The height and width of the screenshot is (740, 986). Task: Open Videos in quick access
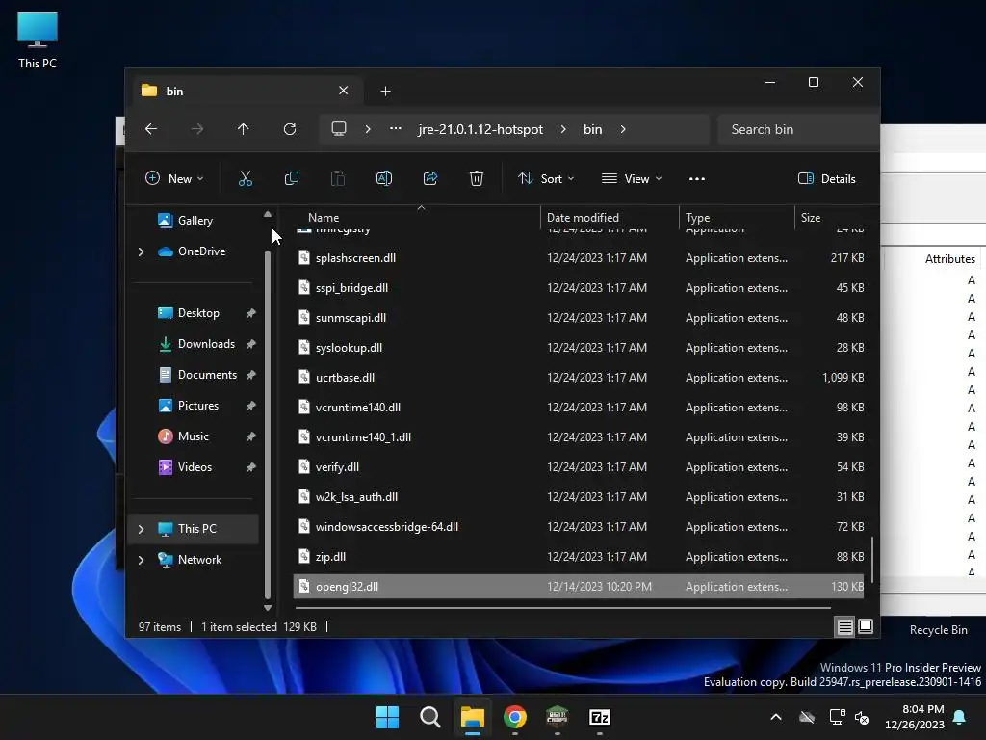pos(195,467)
